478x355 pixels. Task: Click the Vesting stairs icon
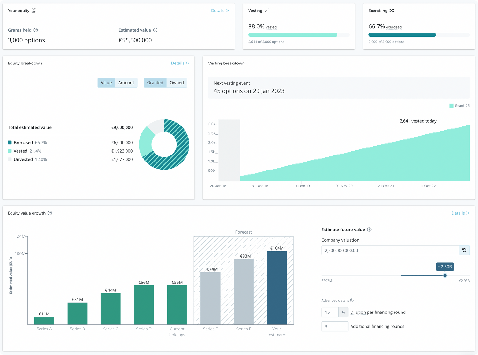[x=267, y=11]
